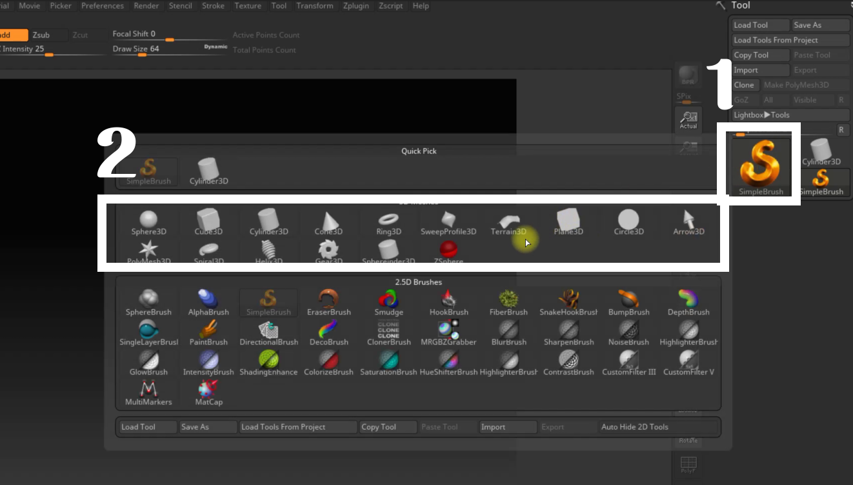Choose the Cube3D primitive
The image size is (853, 485).
208,222
